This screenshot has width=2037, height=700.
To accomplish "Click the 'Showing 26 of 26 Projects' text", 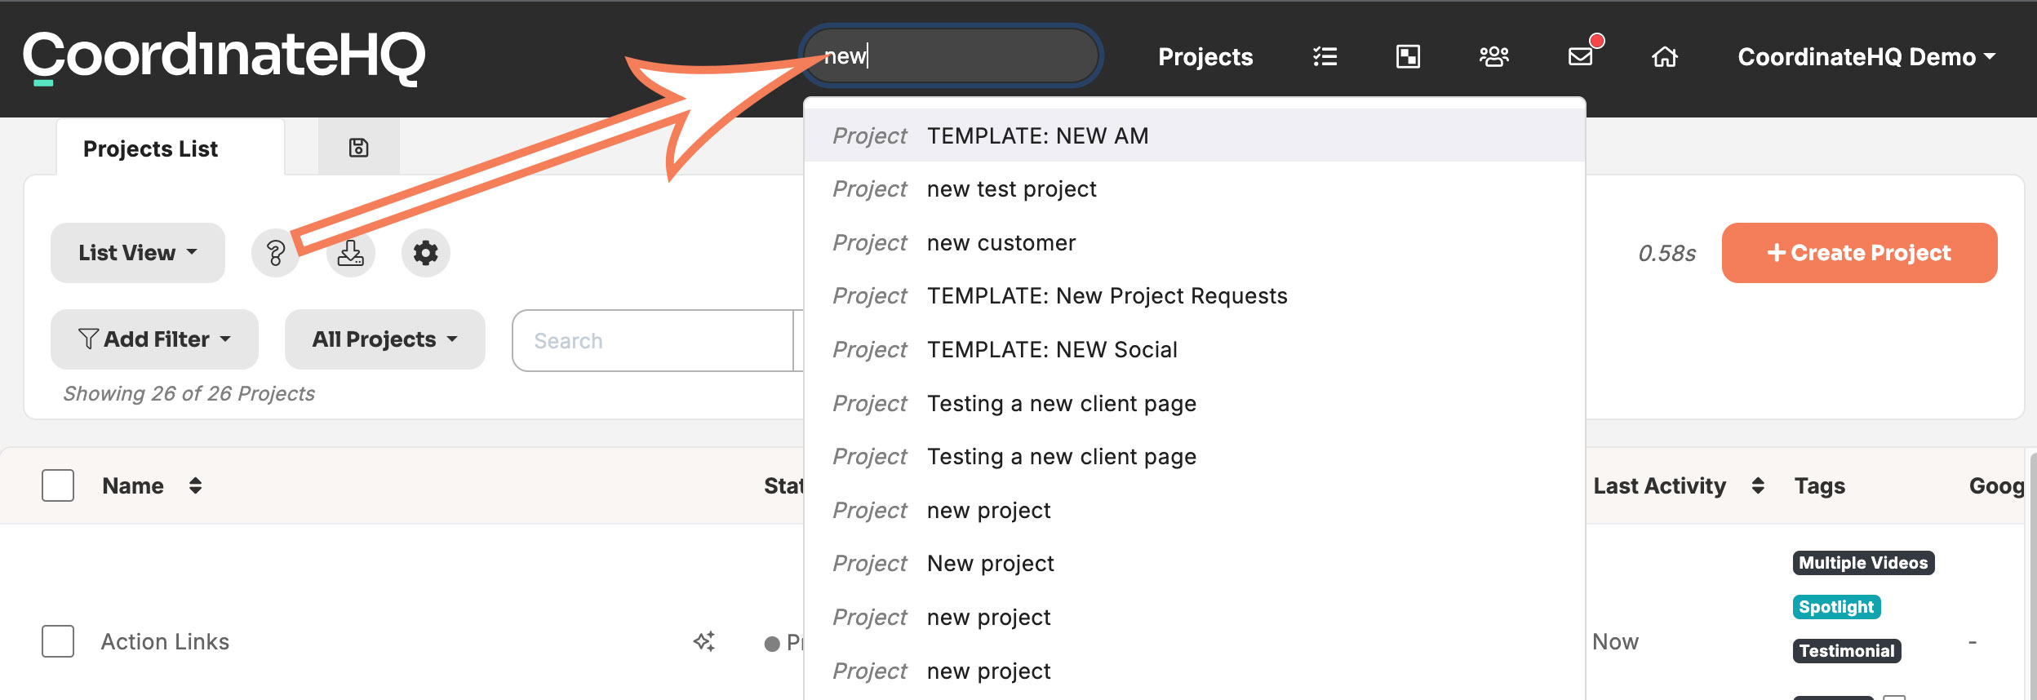I will pos(189,393).
